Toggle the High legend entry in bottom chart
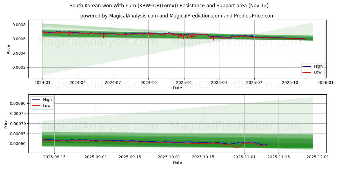The image size is (338, 169). [x=45, y=99]
